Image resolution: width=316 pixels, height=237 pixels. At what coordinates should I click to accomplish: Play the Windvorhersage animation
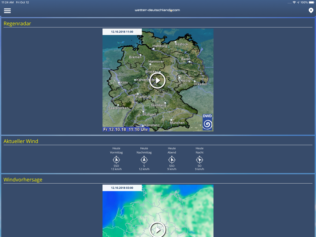click(x=157, y=229)
